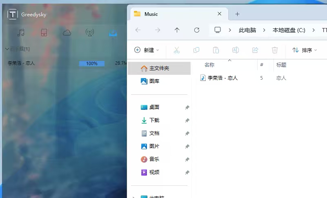Navigate to 此电脑 in address bar
The height and width of the screenshot is (198, 327).
247,30
